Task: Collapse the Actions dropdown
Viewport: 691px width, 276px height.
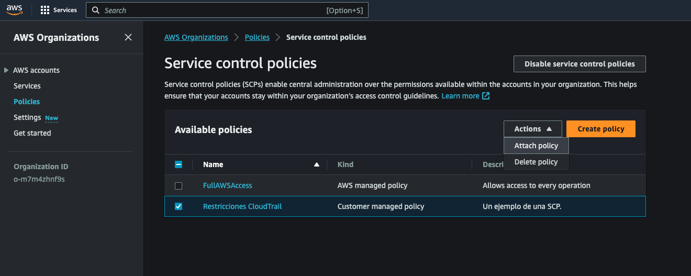Action: pyautogui.click(x=532, y=129)
